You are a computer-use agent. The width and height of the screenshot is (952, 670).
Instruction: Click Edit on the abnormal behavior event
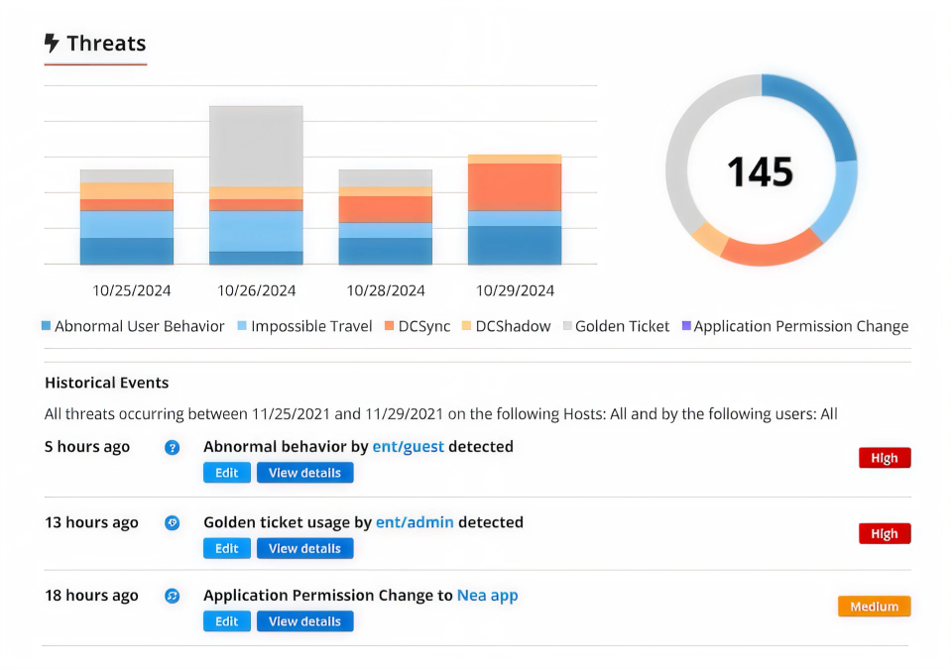227,473
